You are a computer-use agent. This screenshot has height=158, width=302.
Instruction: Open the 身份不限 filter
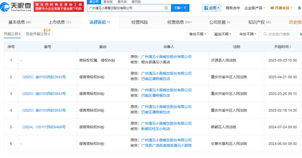197,34
